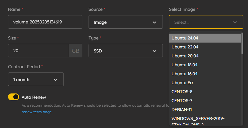
Task: Open Contract Period dropdown showing 1 month
Action: 36,79
